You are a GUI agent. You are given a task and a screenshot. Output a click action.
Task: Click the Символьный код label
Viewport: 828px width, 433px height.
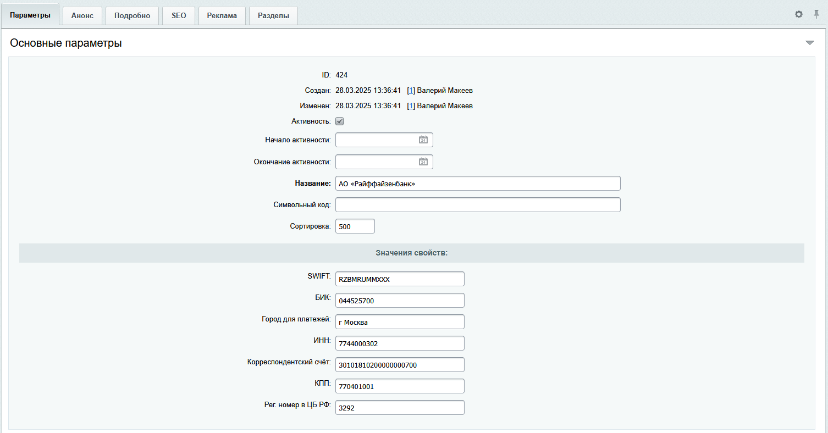click(x=302, y=205)
